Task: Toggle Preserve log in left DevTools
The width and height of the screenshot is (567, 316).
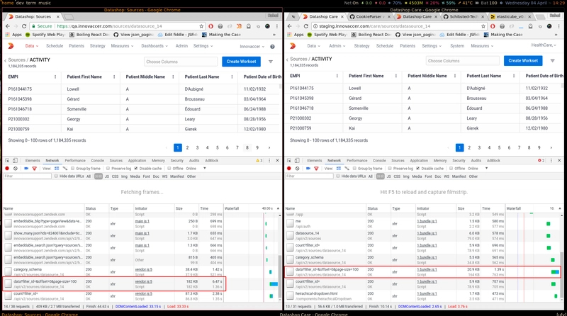Action: (x=108, y=169)
